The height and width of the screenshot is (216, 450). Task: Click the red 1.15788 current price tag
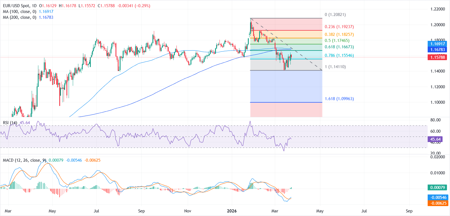438,57
